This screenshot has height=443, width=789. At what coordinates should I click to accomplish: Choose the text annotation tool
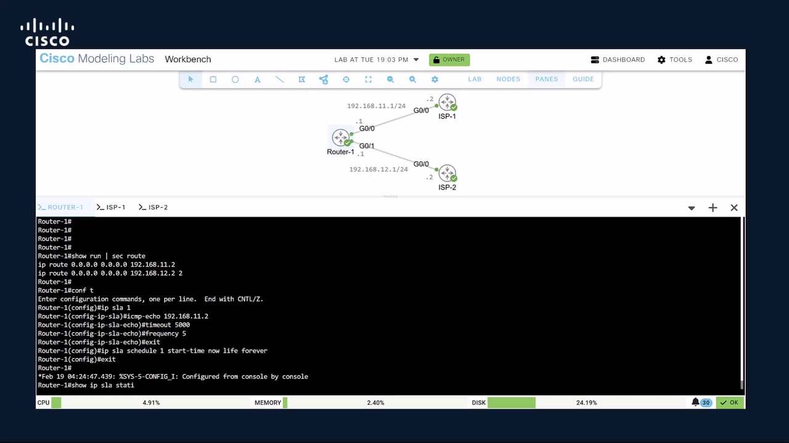tap(257, 79)
